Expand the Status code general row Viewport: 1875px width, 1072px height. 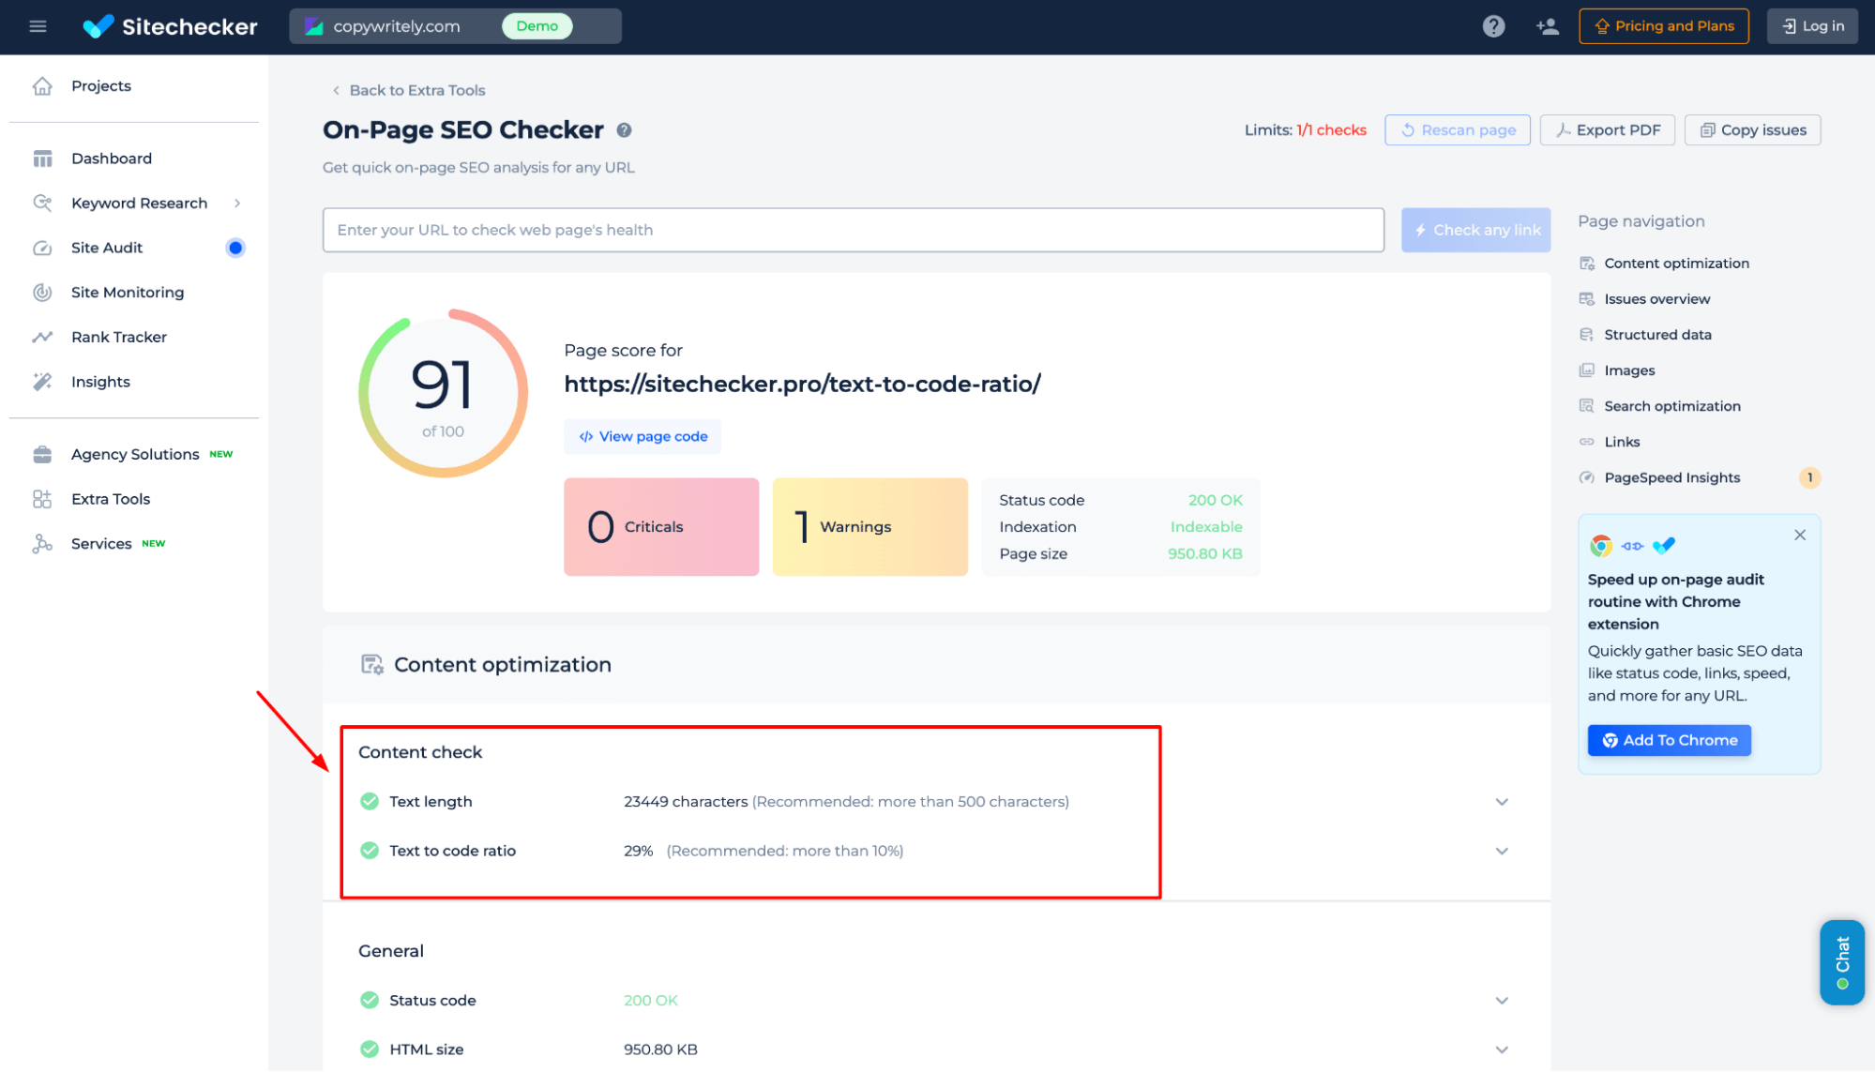pyautogui.click(x=1500, y=1000)
